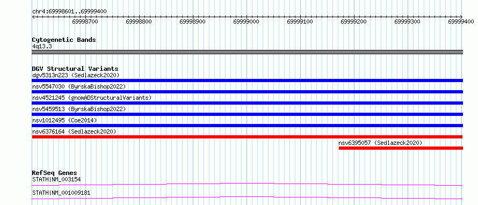Click the blue bar of nsv1012495
478x205 pixels.
247,126
